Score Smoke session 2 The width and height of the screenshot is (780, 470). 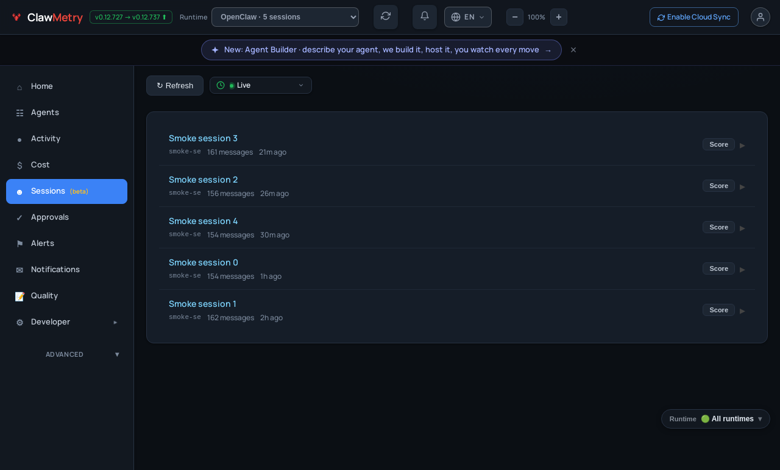[718, 186]
